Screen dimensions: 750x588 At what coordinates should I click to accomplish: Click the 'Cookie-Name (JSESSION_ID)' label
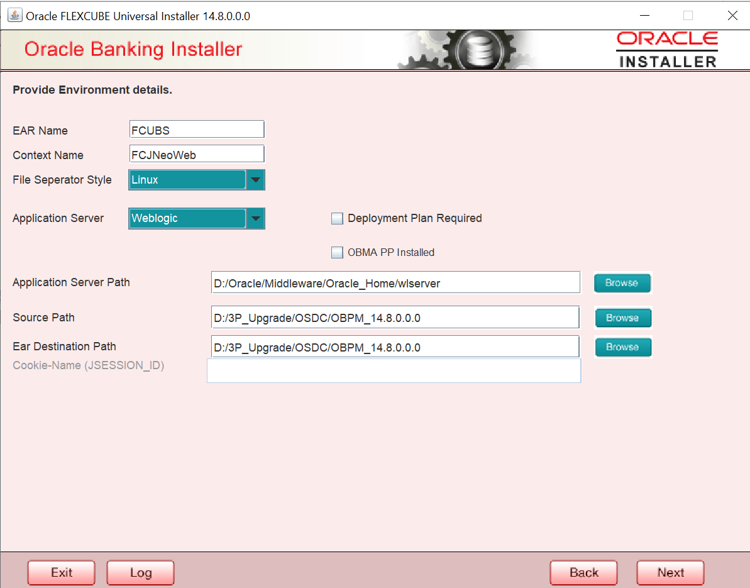tap(89, 365)
